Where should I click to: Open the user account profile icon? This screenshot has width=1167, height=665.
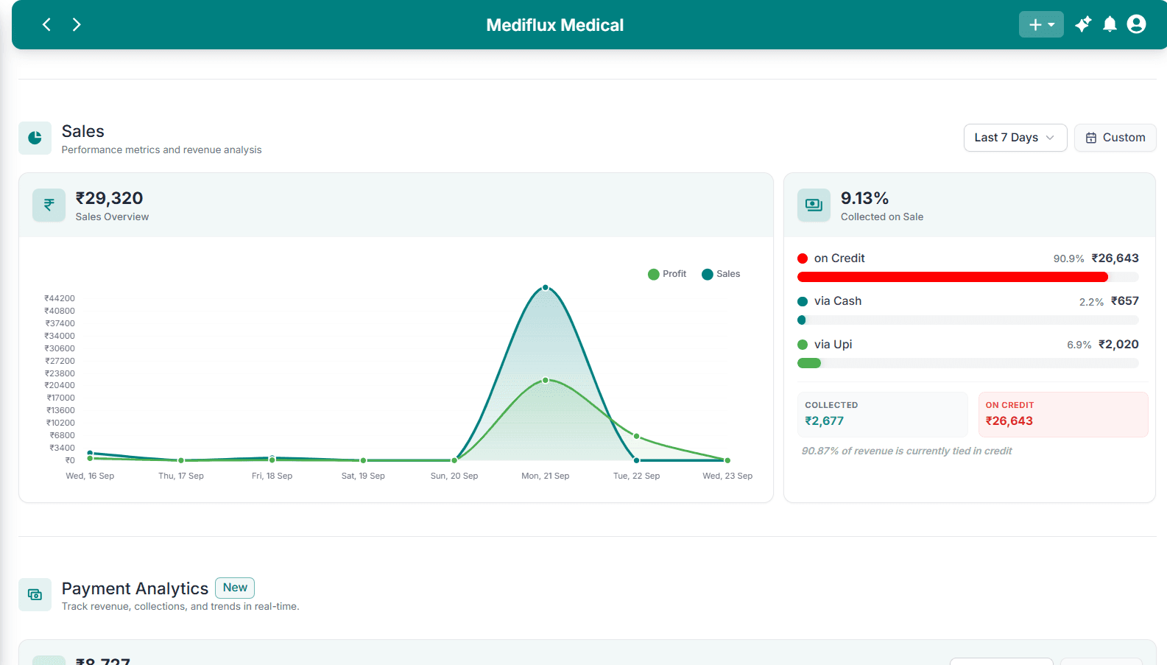pyautogui.click(x=1137, y=24)
